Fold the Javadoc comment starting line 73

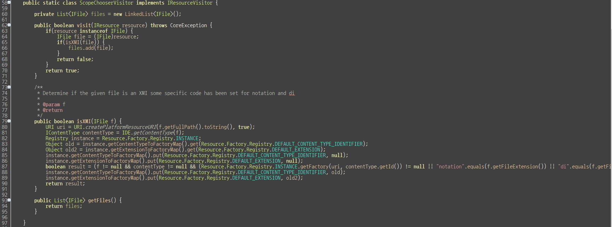coord(9,87)
